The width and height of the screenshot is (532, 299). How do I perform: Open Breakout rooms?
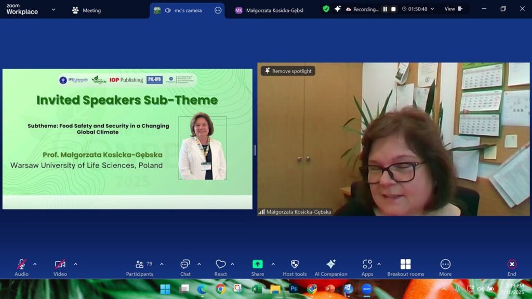point(405,264)
